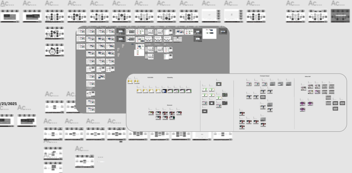352x173 pixels.
Task: Click the dark frame thumbnail in top-right corner
Action: (x=340, y=16)
